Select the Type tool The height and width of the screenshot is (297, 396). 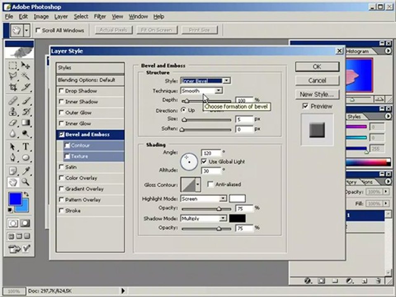coord(26,147)
